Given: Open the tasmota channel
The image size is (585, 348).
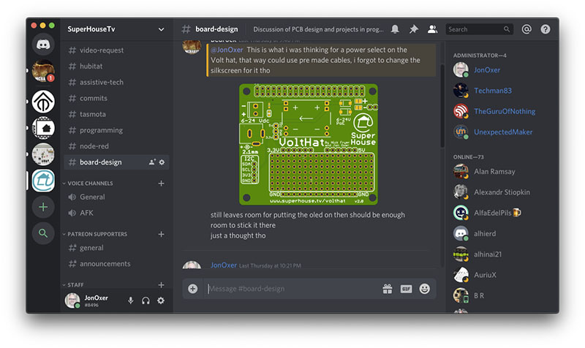Looking at the screenshot, I should coord(116,115).
